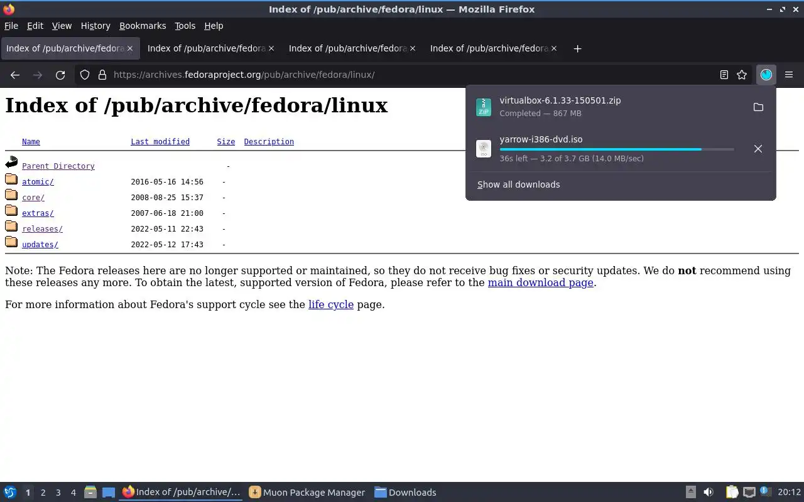Viewport: 804px width, 502px height.
Task: Open the clipboard tray icon
Action: (732, 493)
